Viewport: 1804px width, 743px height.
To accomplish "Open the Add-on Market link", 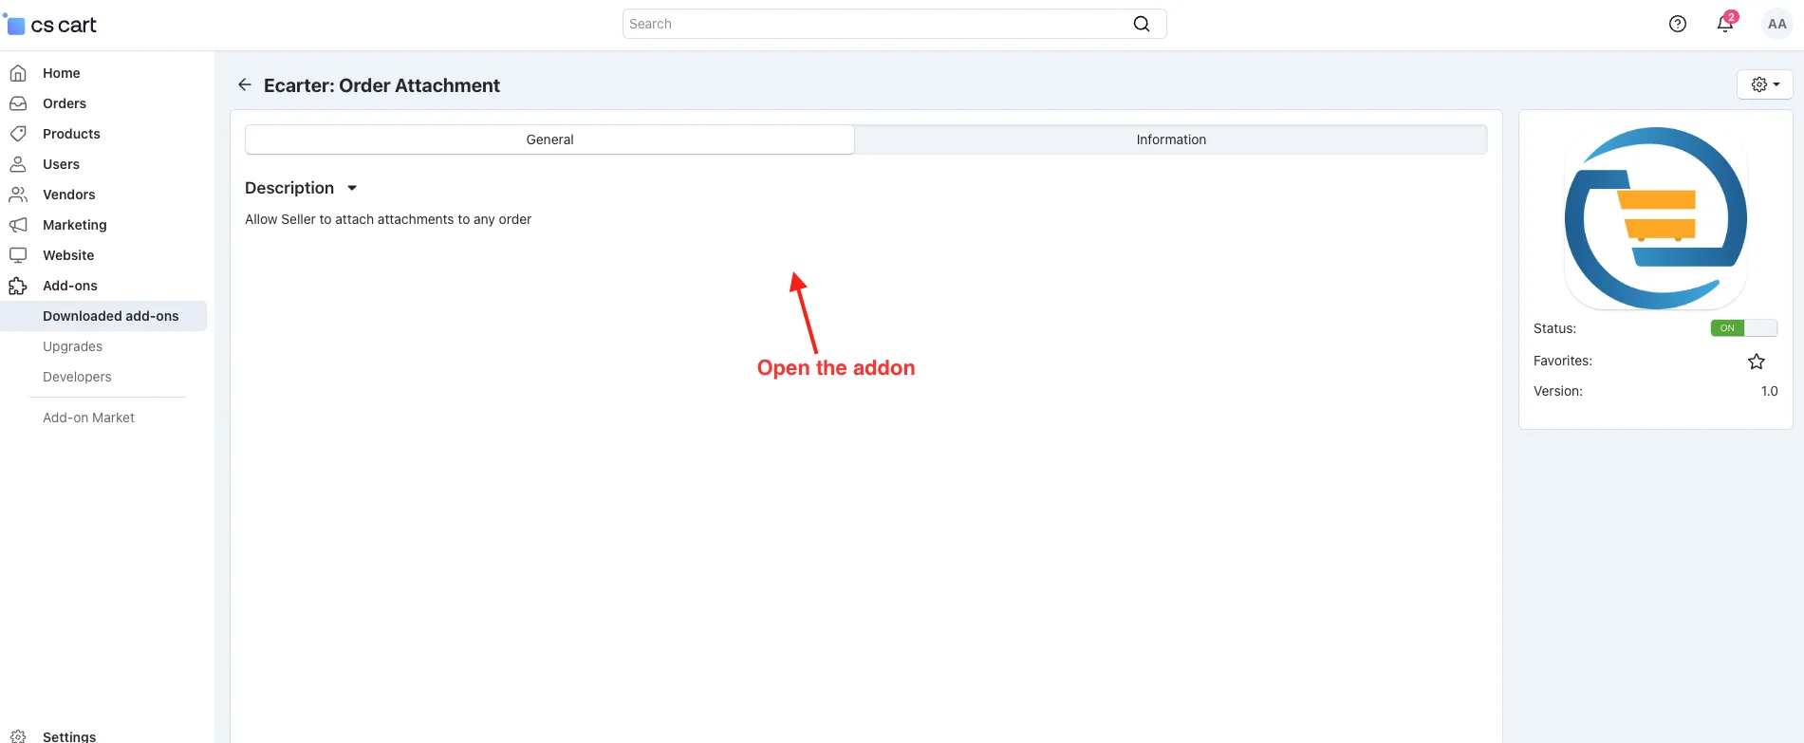I will (x=88, y=418).
